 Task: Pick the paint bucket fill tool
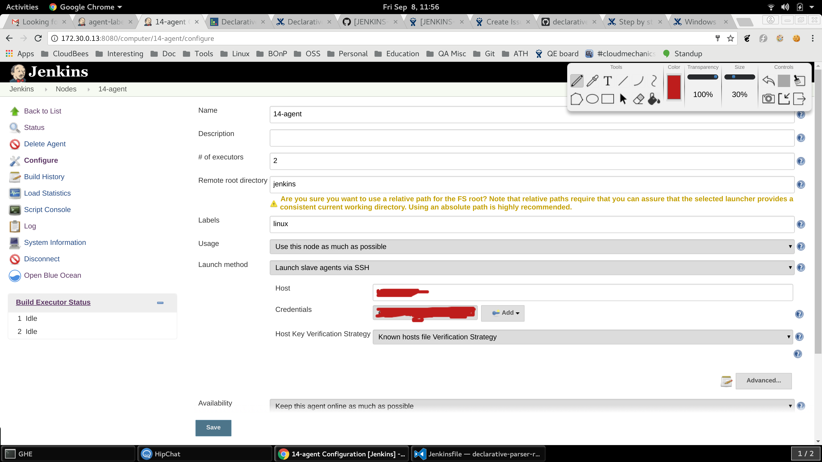pos(654,99)
